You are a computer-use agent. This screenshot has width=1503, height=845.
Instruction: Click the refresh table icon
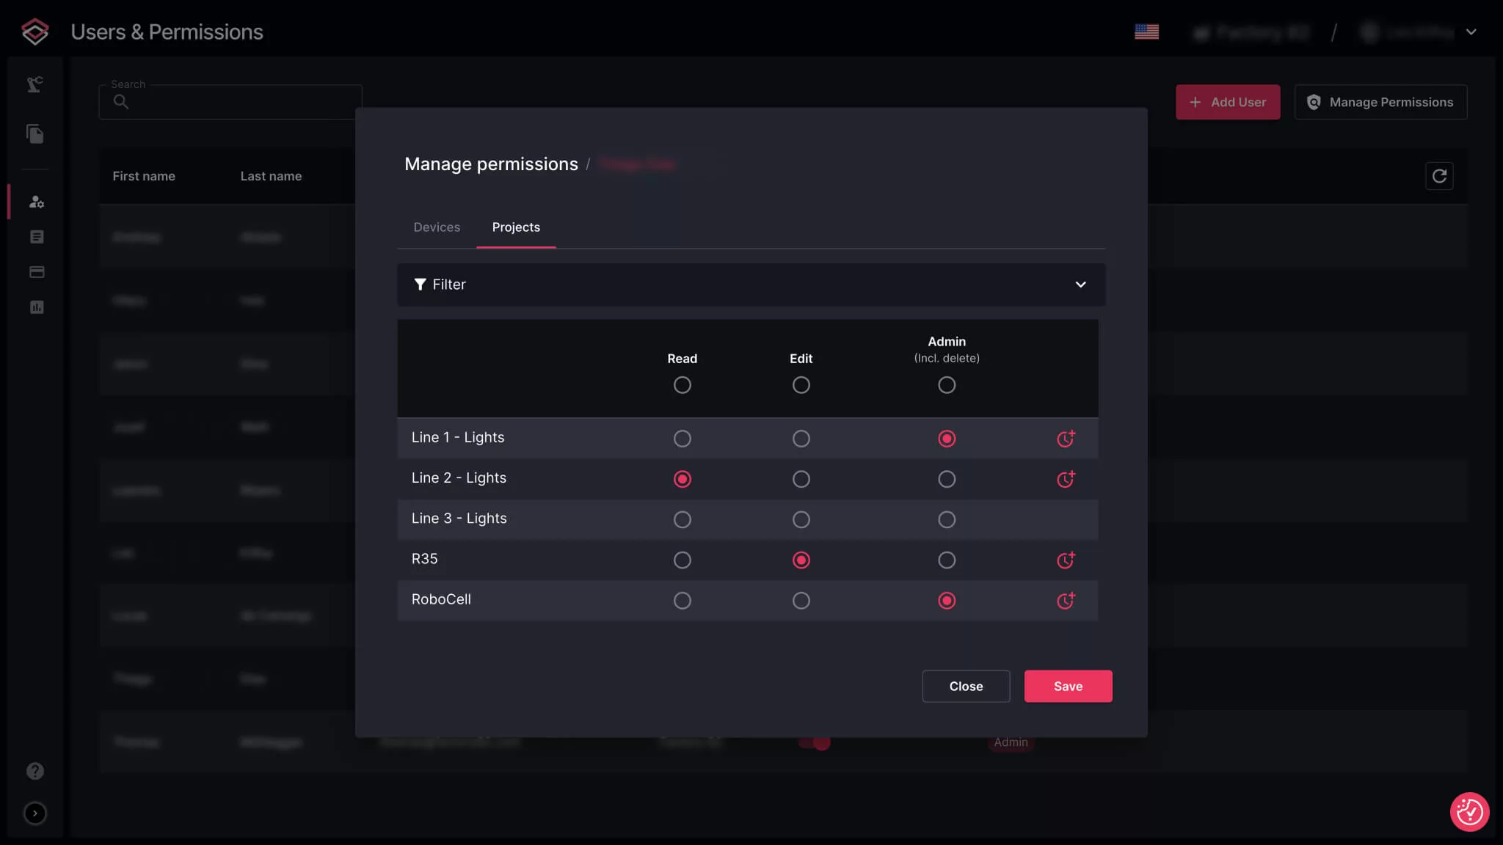click(x=1438, y=176)
